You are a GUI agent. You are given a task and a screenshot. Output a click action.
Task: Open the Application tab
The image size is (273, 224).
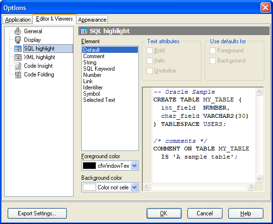point(18,20)
